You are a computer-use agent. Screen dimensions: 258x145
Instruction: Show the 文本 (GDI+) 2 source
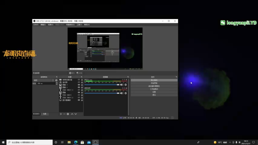(79, 98)
